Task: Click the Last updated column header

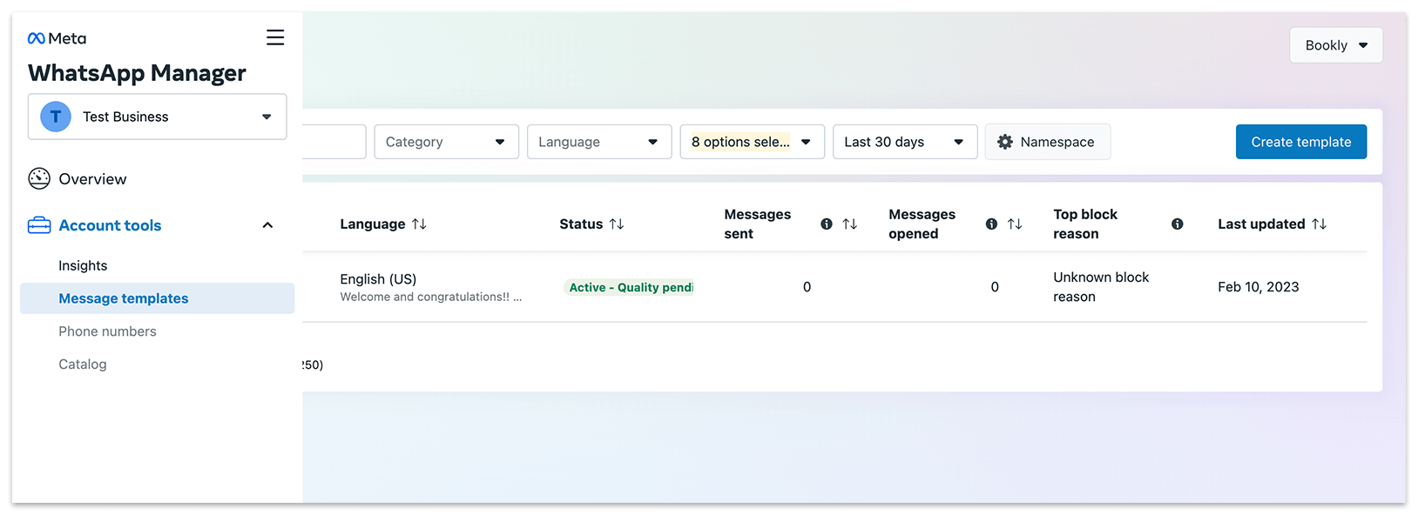Action: point(1261,224)
